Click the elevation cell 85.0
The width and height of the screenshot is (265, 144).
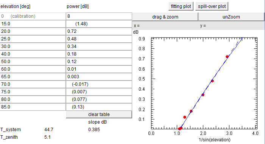coord(33,107)
